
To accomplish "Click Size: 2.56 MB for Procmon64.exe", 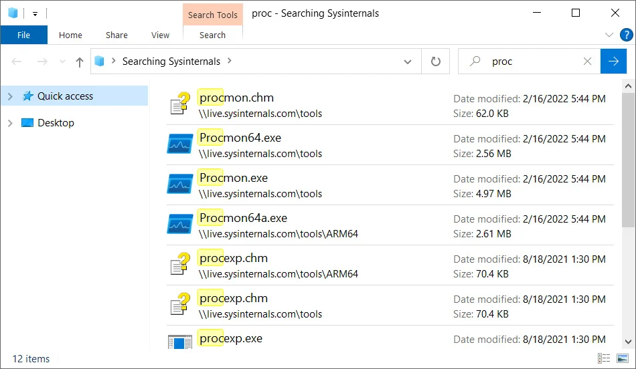I will (482, 154).
